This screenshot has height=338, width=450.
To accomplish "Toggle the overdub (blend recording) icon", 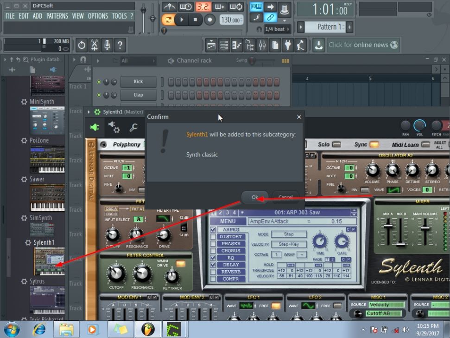I will click(x=219, y=6).
